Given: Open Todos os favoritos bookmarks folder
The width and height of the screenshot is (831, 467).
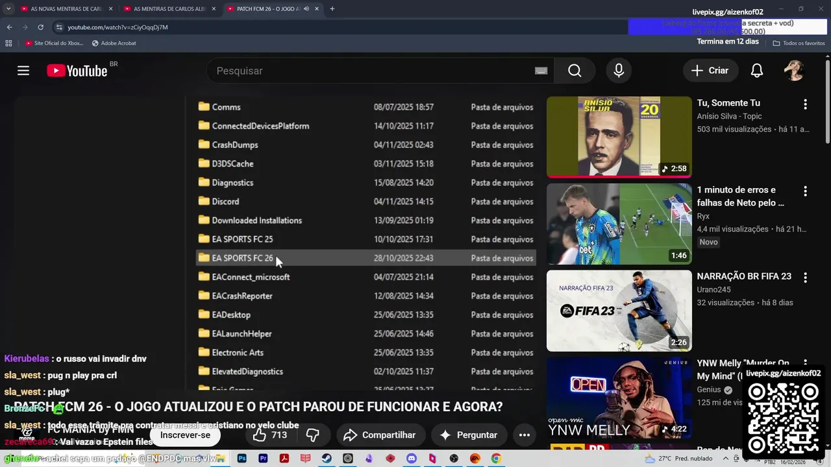Looking at the screenshot, I should pos(799,43).
